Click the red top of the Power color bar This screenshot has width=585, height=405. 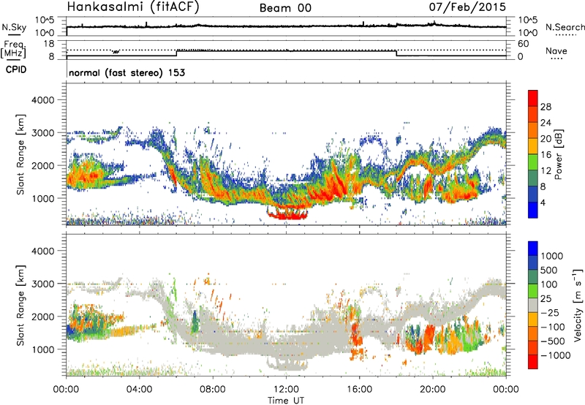tap(533, 98)
